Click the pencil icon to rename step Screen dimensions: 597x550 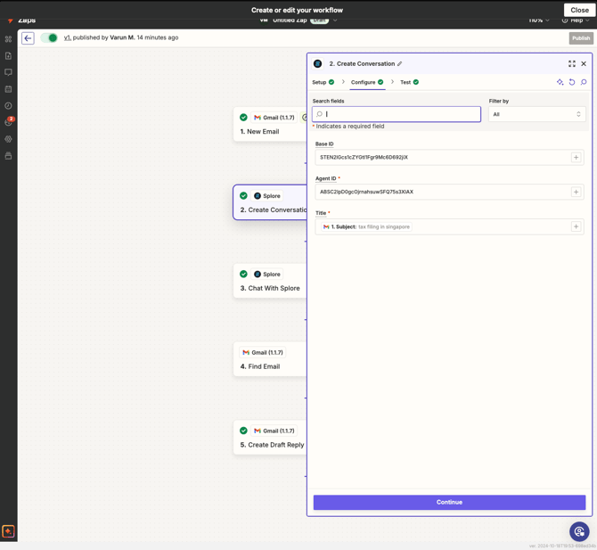click(x=399, y=63)
